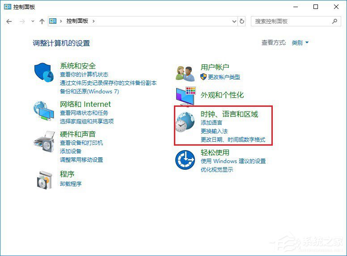Open the 硬件和声音 heading
Image resolution: width=347 pixels, height=256 pixels.
(78, 134)
